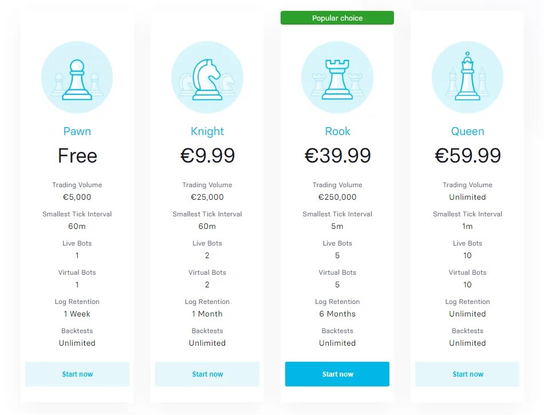Viewport: 544px width, 415px height.
Task: Click the €9.99 Knight price
Action: [207, 155]
